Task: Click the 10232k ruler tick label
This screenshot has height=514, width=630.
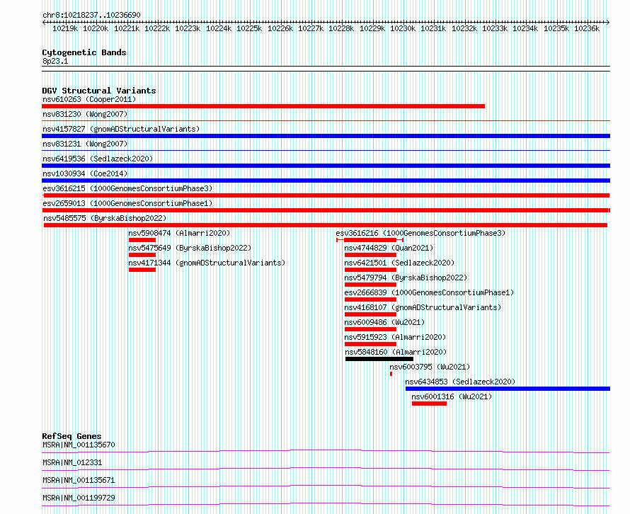Action: tap(464, 28)
